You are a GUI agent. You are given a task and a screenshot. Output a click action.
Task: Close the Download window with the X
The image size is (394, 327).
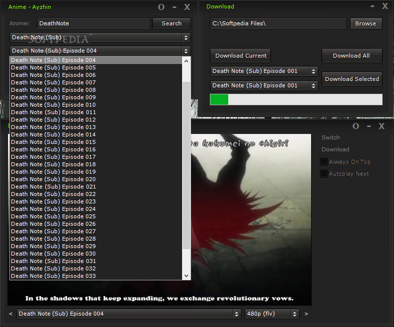coord(385,6)
